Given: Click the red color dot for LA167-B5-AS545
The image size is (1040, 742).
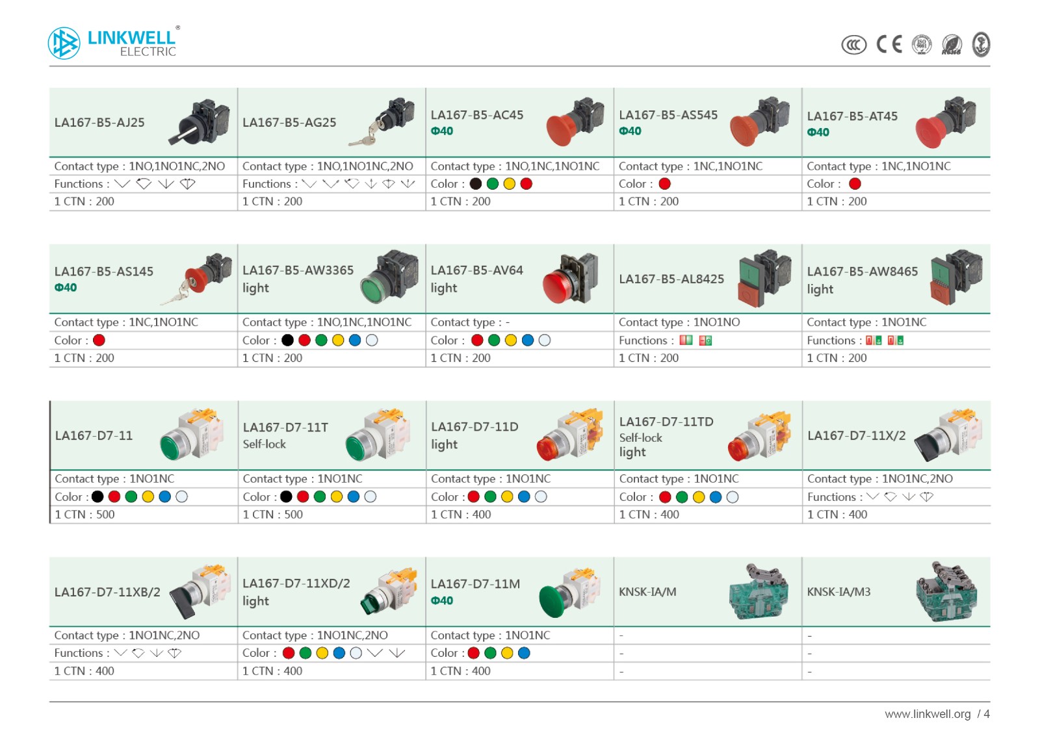Looking at the screenshot, I should pos(664,184).
